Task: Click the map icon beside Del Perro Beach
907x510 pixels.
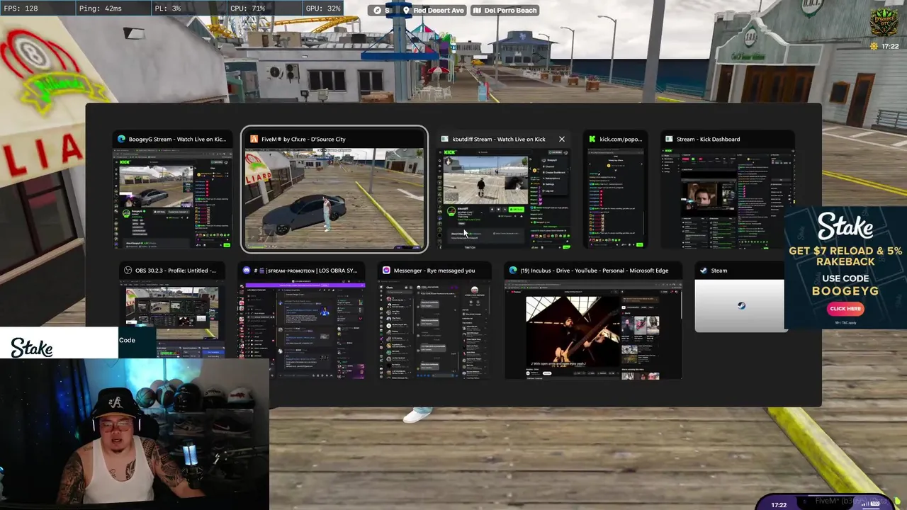Action: click(x=478, y=11)
